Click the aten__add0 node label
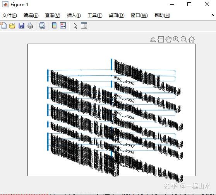216x195 pixels. [x=124, y=81]
